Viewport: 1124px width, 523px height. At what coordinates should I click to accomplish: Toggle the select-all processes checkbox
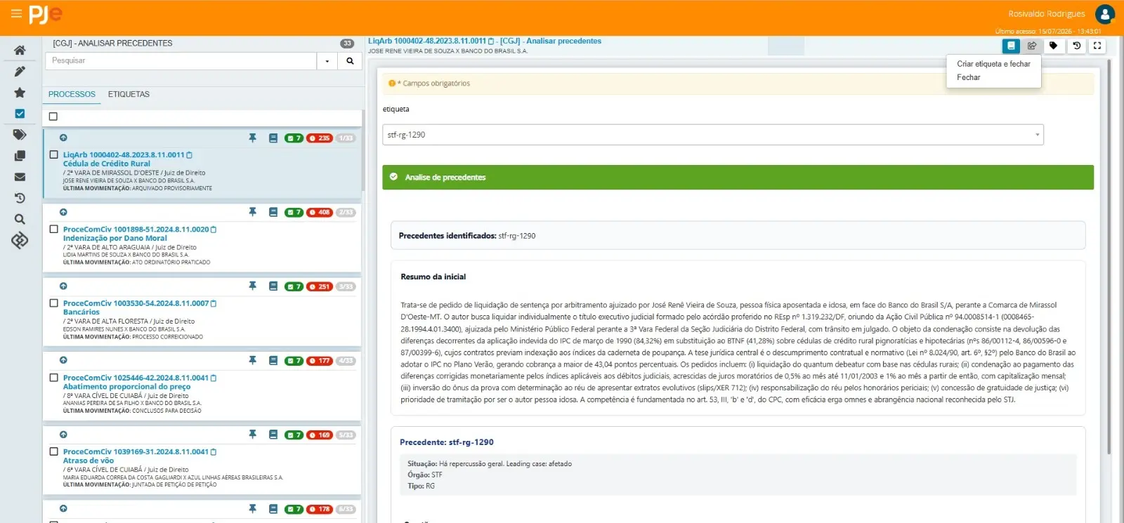point(53,117)
